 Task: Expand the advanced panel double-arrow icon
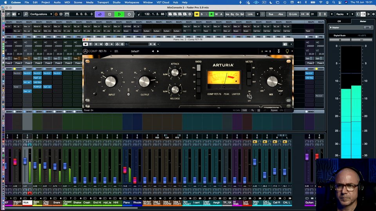coord(278,51)
